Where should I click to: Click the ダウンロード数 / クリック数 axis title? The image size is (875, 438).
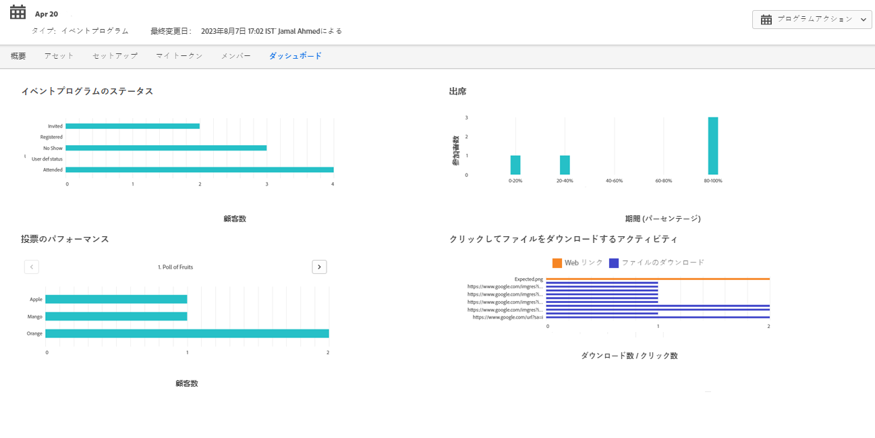coord(629,356)
